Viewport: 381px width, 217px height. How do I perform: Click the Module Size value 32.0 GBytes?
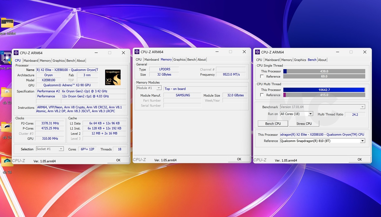point(235,95)
